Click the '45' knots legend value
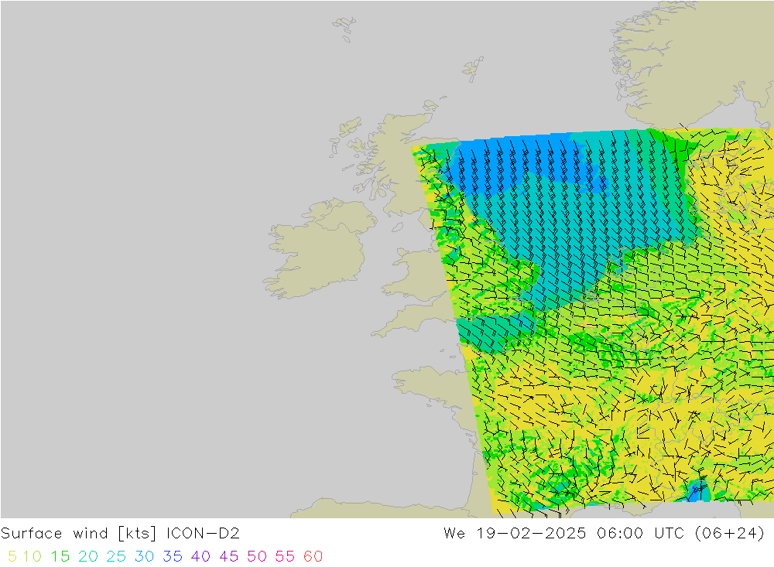Screen dimensions: 774x567 point(229,557)
